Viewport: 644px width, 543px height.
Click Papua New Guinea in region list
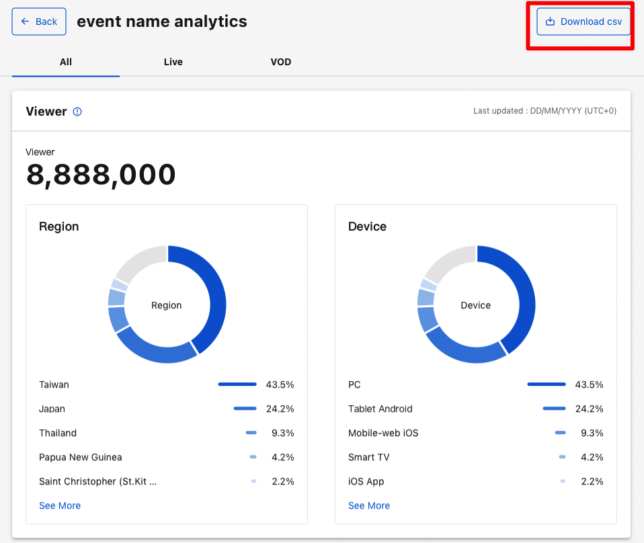[x=81, y=457]
